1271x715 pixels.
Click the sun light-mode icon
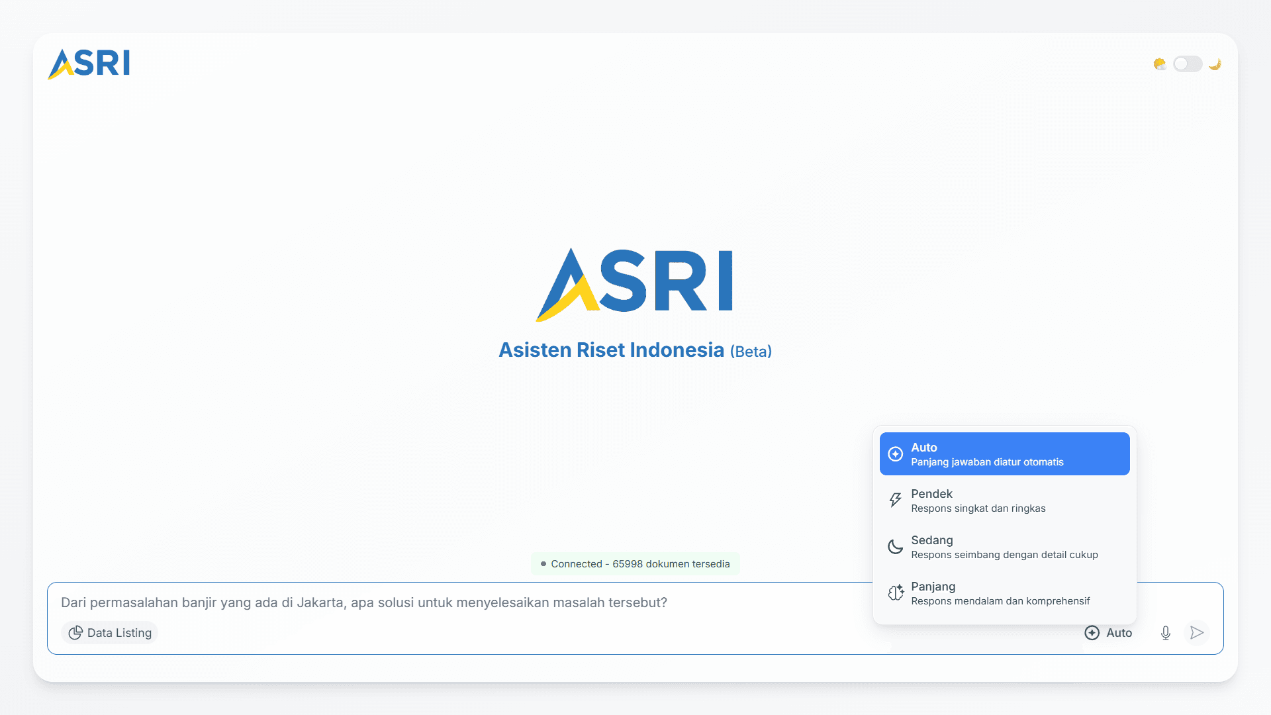[x=1159, y=64]
